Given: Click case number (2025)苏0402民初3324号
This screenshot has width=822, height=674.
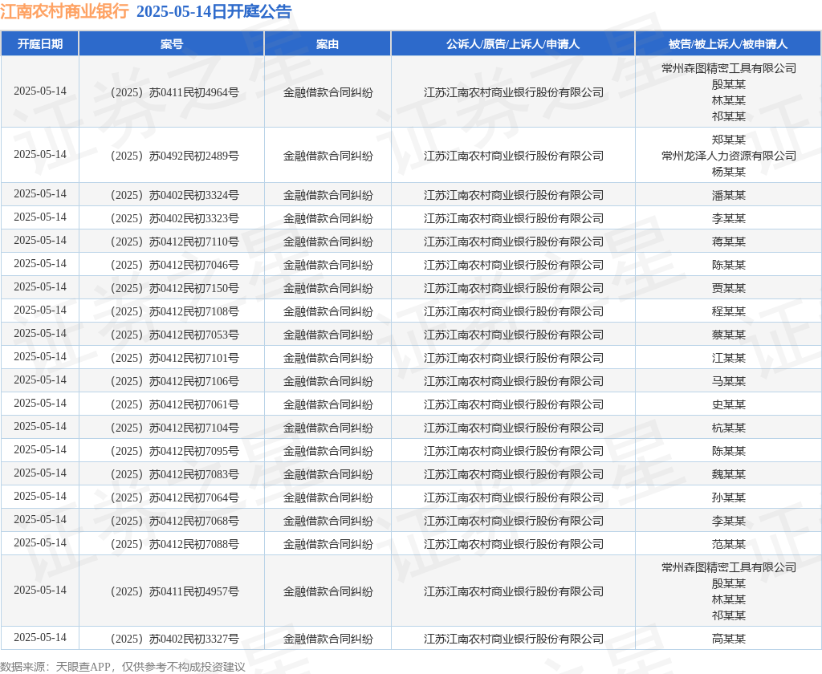Looking at the screenshot, I should point(174,195).
